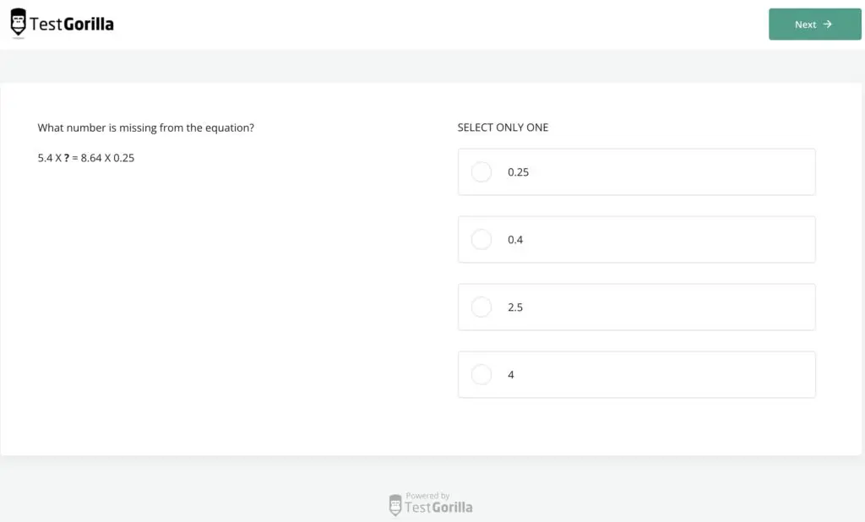Click the '4' answer option label
The height and width of the screenshot is (522, 865).
(x=511, y=375)
